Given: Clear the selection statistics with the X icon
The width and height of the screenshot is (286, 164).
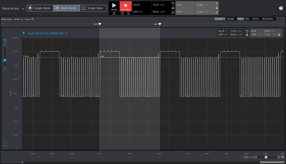Looking at the screenshot, I should [x=216, y=3].
